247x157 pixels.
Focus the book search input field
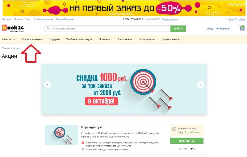(x=107, y=29)
